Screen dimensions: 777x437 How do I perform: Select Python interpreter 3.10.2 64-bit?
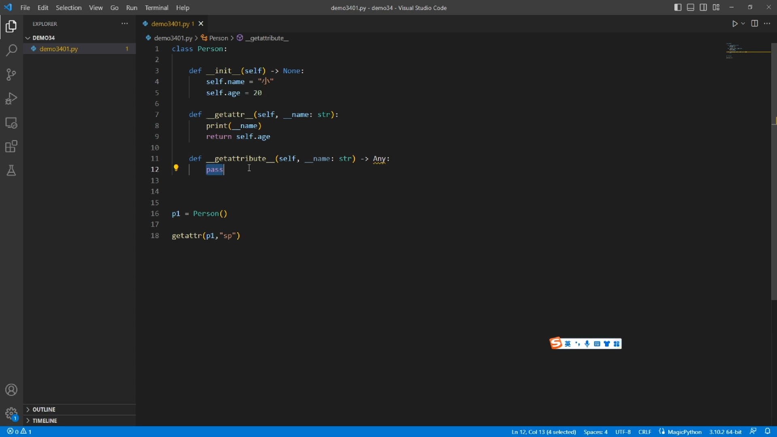[x=725, y=432]
